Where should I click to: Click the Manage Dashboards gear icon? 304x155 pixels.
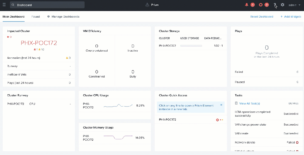[x=48, y=17]
